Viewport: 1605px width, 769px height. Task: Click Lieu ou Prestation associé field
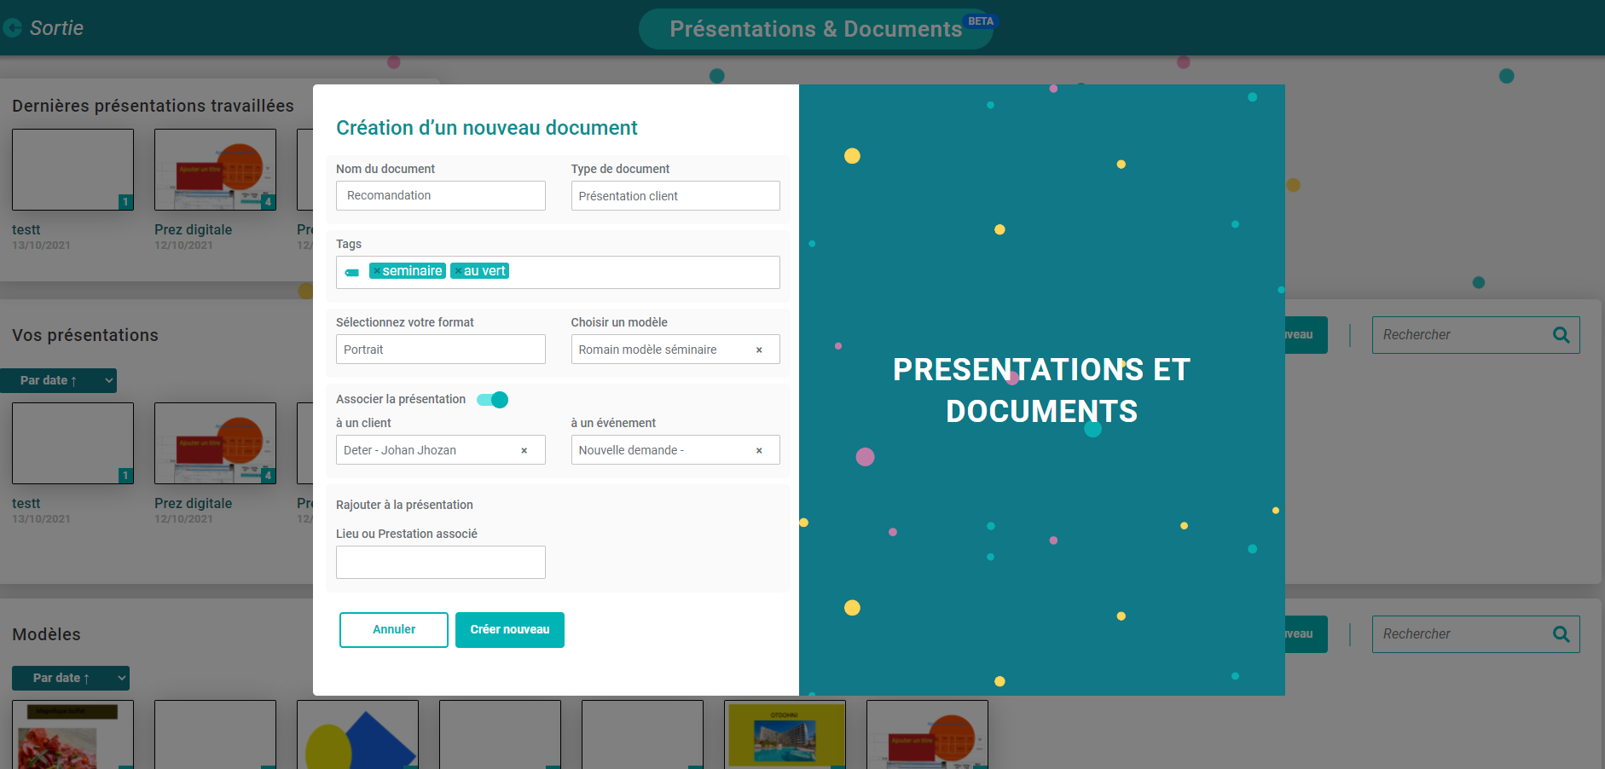440,563
